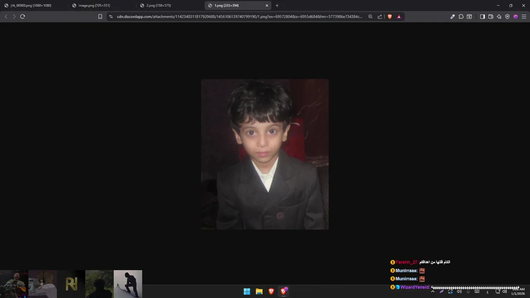Image resolution: width=530 pixels, height=298 pixels.
Task: Close the 1.png (333×394) tab
Action: point(267,5)
